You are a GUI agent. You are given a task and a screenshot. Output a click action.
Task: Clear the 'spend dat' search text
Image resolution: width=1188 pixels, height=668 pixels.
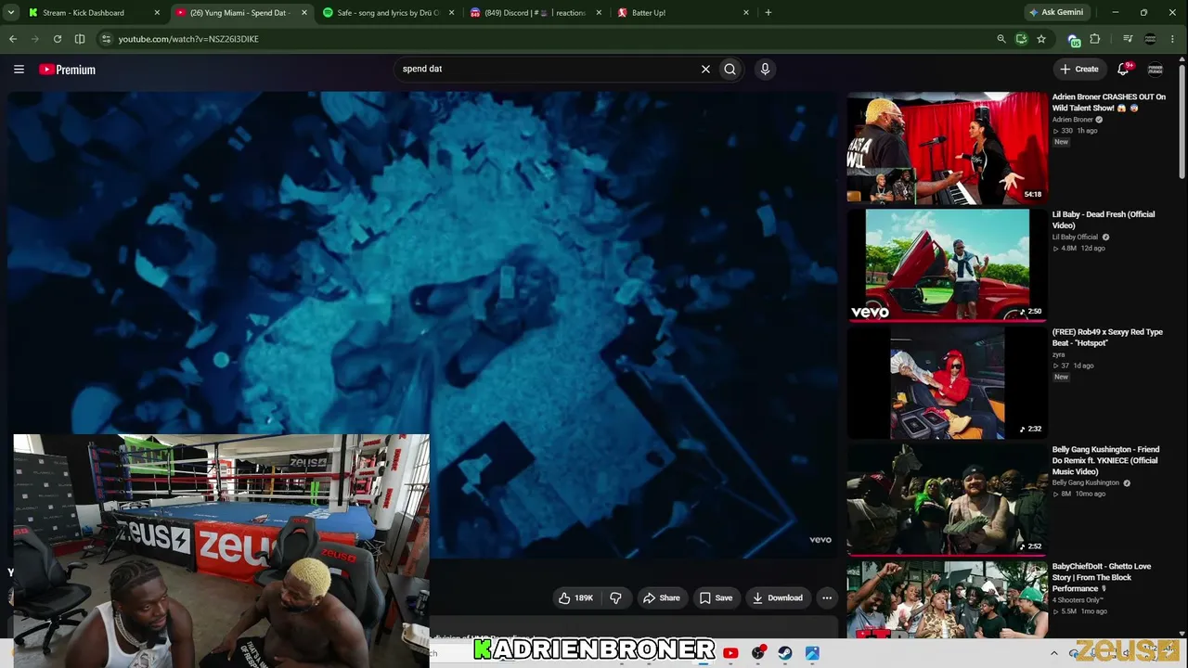pos(705,69)
